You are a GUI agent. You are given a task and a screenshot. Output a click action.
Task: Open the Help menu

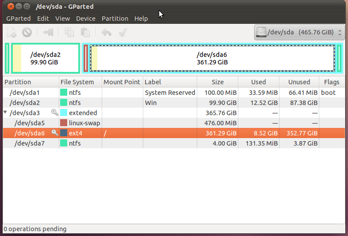[x=141, y=19]
